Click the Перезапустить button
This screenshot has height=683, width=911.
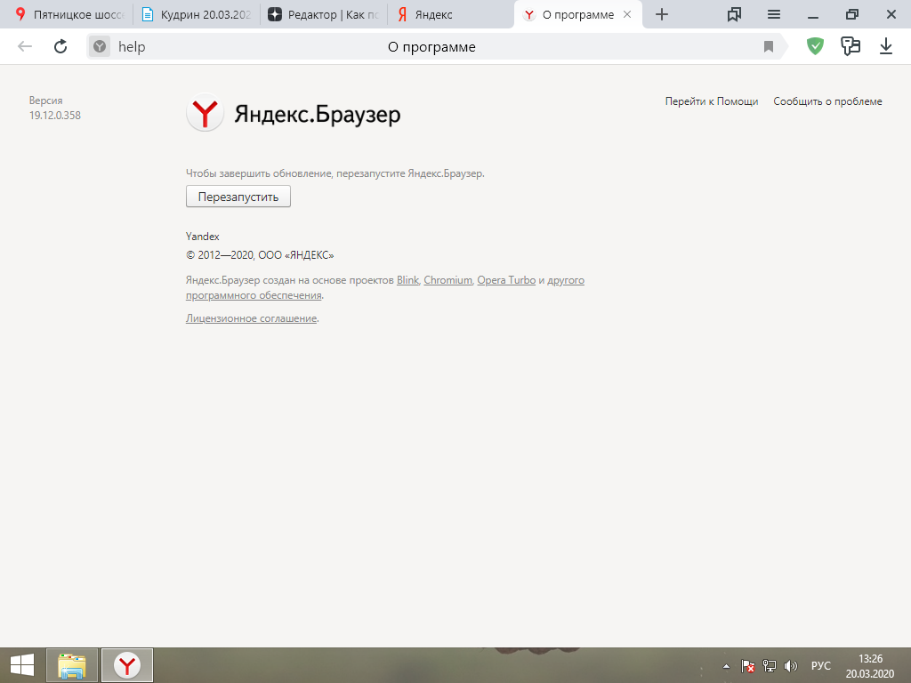pyautogui.click(x=238, y=197)
